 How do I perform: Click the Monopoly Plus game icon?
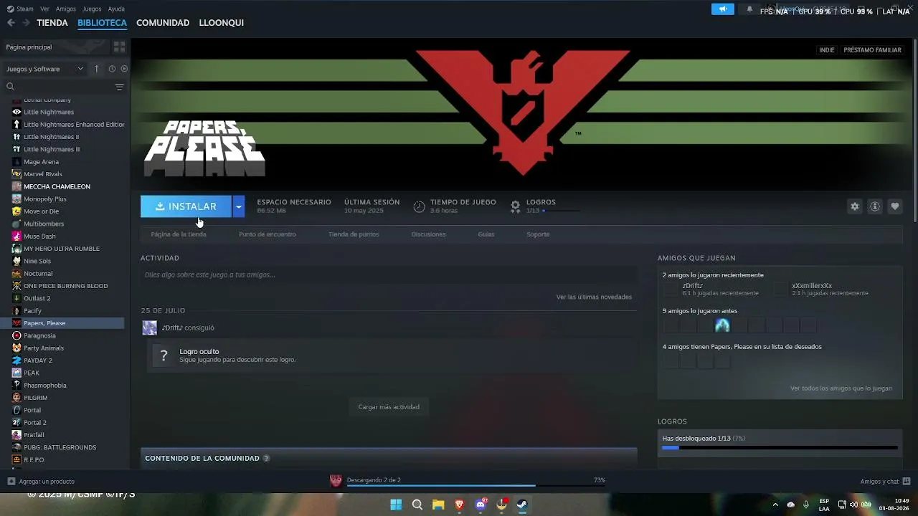[x=16, y=199]
